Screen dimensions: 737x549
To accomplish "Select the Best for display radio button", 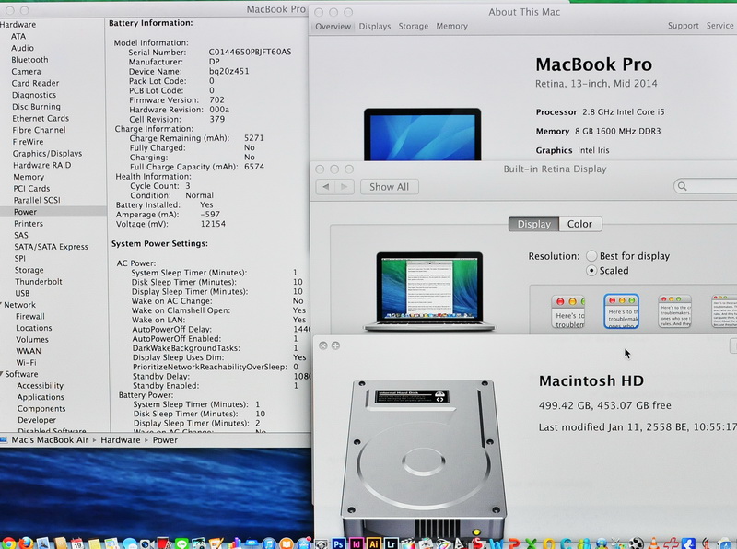I will [591, 256].
